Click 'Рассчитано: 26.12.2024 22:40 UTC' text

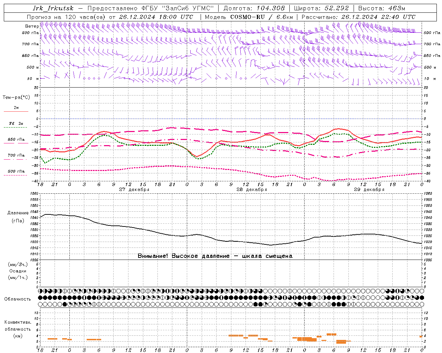(x=358, y=17)
